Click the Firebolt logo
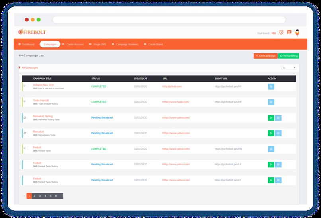Image resolution: width=321 pixels, height=218 pixels. [x=32, y=32]
